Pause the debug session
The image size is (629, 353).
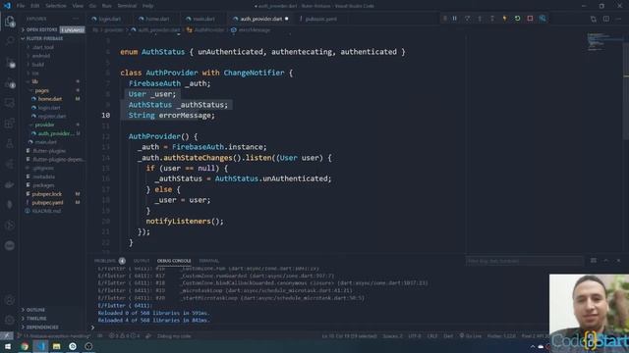point(455,19)
